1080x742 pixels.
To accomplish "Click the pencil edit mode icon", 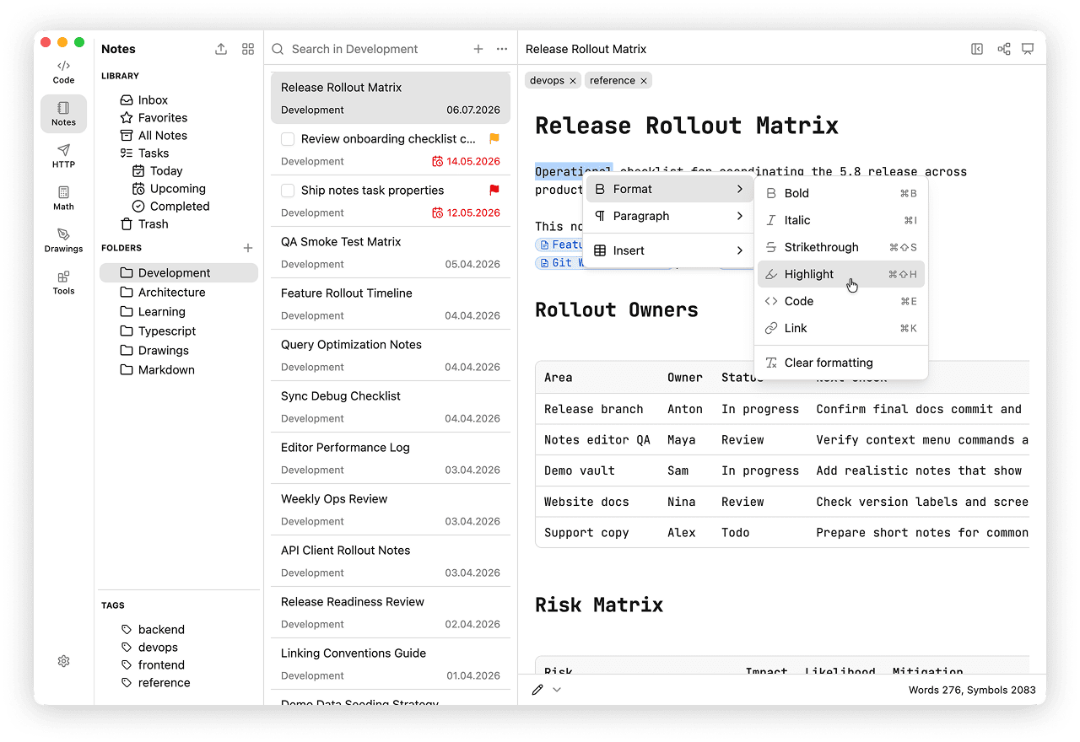I will click(x=537, y=690).
